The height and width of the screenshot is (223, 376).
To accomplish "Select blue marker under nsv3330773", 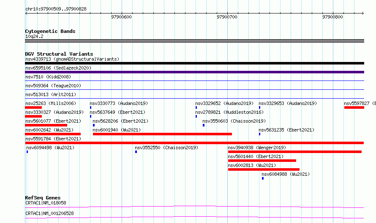I will 91,107.
